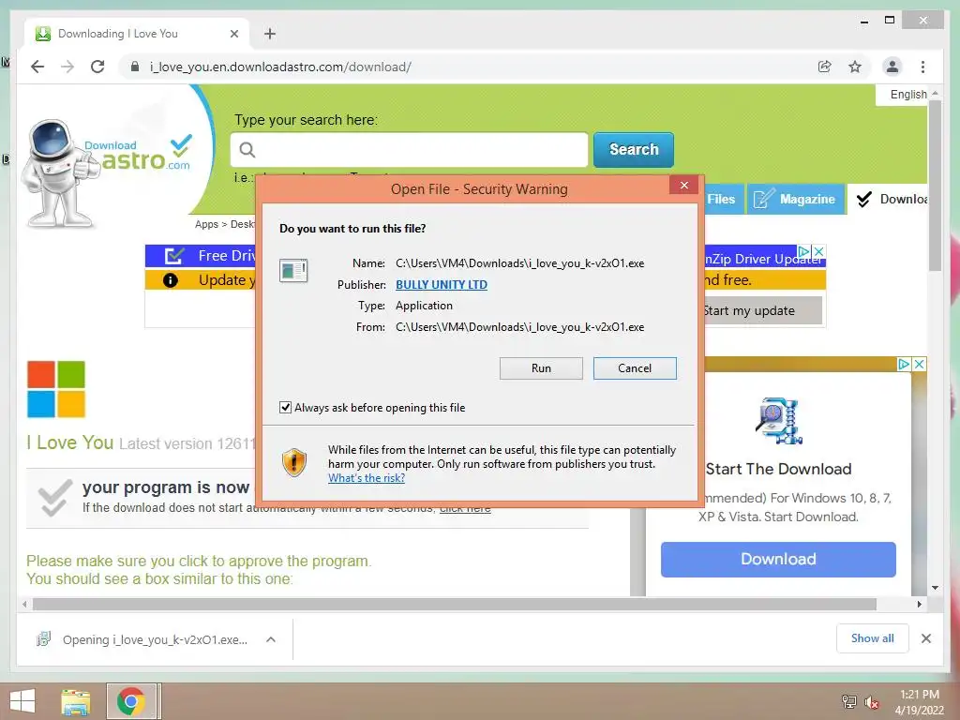Click the page vertical scrollbar thumb

click(935, 184)
